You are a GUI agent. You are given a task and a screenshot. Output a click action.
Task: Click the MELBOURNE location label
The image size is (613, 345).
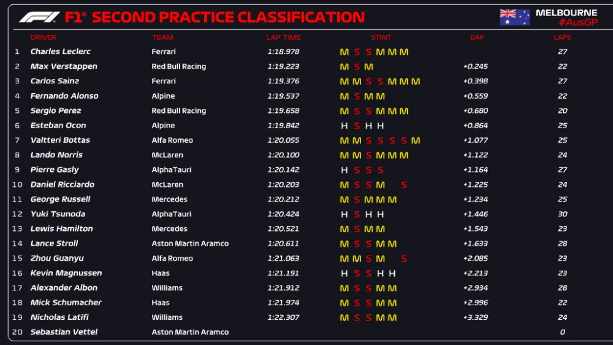click(566, 12)
